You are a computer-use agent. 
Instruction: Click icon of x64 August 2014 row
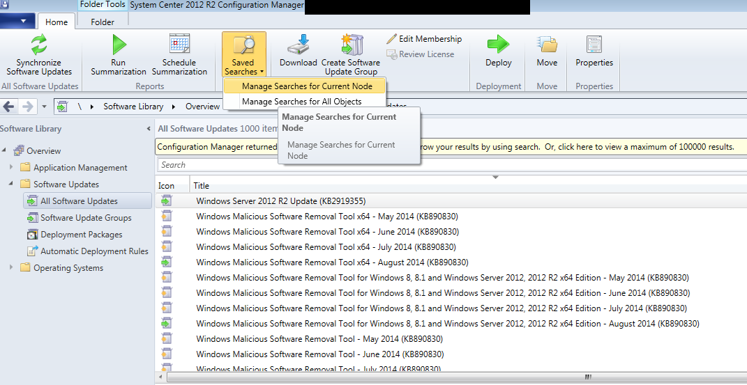point(166,262)
